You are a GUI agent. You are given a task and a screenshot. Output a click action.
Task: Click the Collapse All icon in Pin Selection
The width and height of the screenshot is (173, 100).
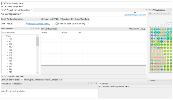click(x=36, y=28)
